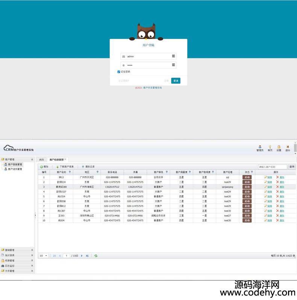Click the 登录 login button

[176, 81]
